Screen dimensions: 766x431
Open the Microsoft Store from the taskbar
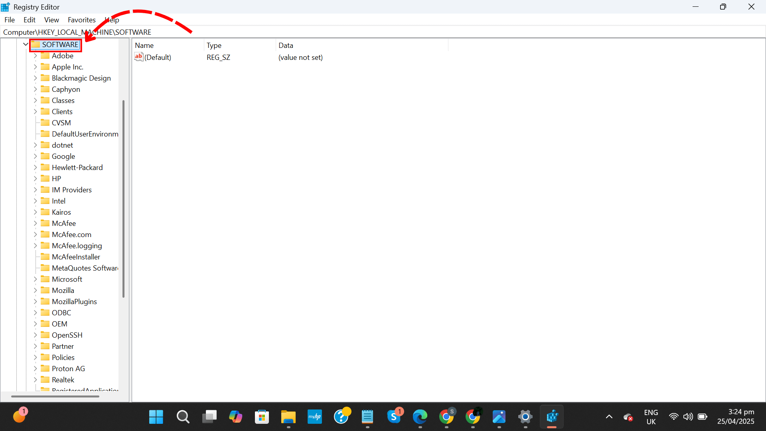pos(262,416)
